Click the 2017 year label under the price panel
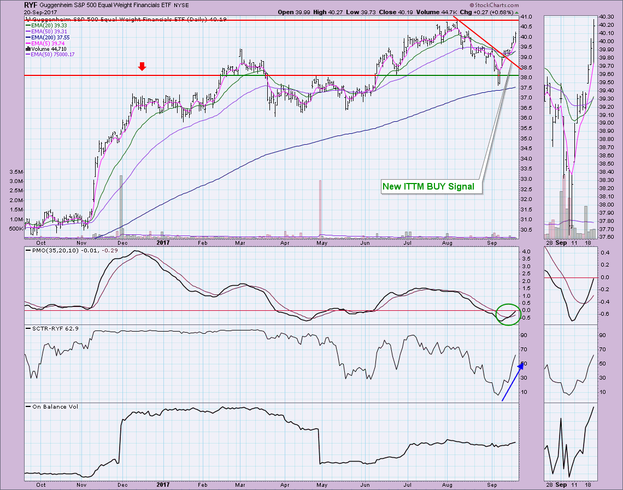The image size is (623, 490). pyautogui.click(x=163, y=243)
